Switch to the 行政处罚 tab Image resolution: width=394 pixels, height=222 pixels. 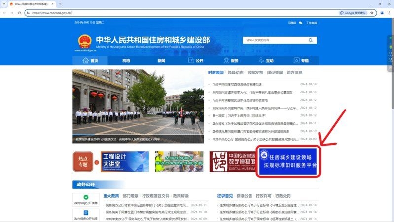[x=283, y=196]
